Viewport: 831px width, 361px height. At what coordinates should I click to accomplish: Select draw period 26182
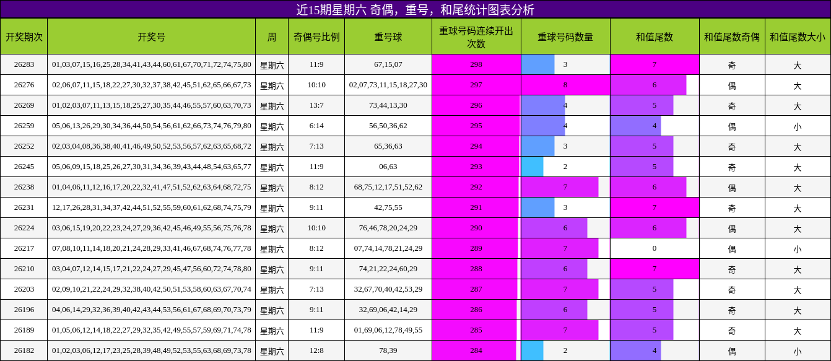[24, 350]
